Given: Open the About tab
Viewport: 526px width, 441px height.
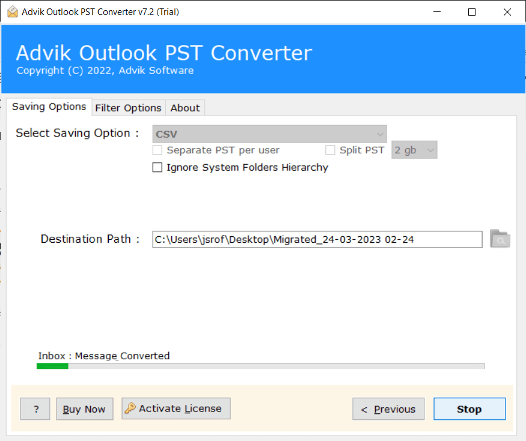Looking at the screenshot, I should (x=185, y=108).
